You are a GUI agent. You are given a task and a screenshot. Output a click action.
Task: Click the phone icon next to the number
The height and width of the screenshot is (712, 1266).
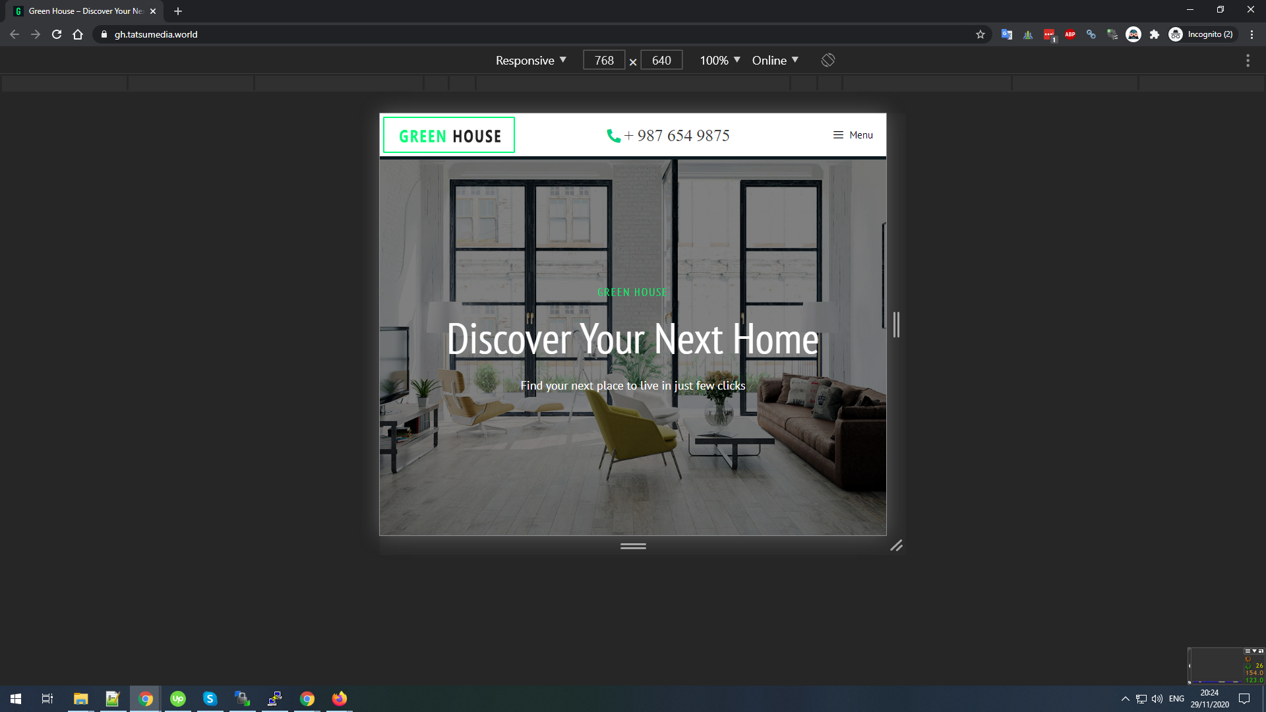(613, 135)
